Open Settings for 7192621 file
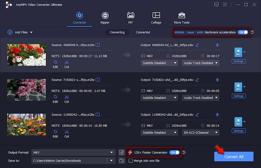Viewport: 261px width, 168px height. [239, 96]
